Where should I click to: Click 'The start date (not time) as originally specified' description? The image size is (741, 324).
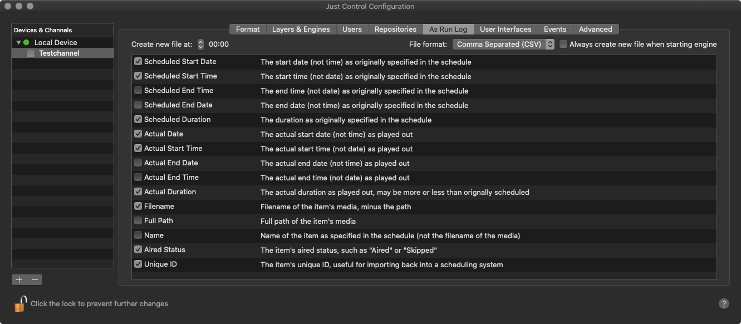366,62
